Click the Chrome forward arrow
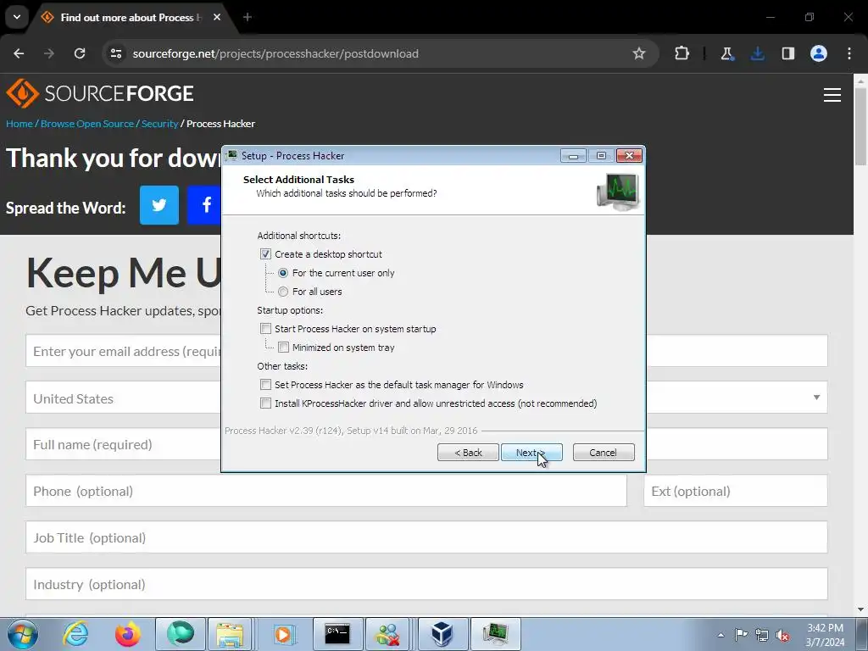Image resolution: width=868 pixels, height=651 pixels. [x=49, y=53]
